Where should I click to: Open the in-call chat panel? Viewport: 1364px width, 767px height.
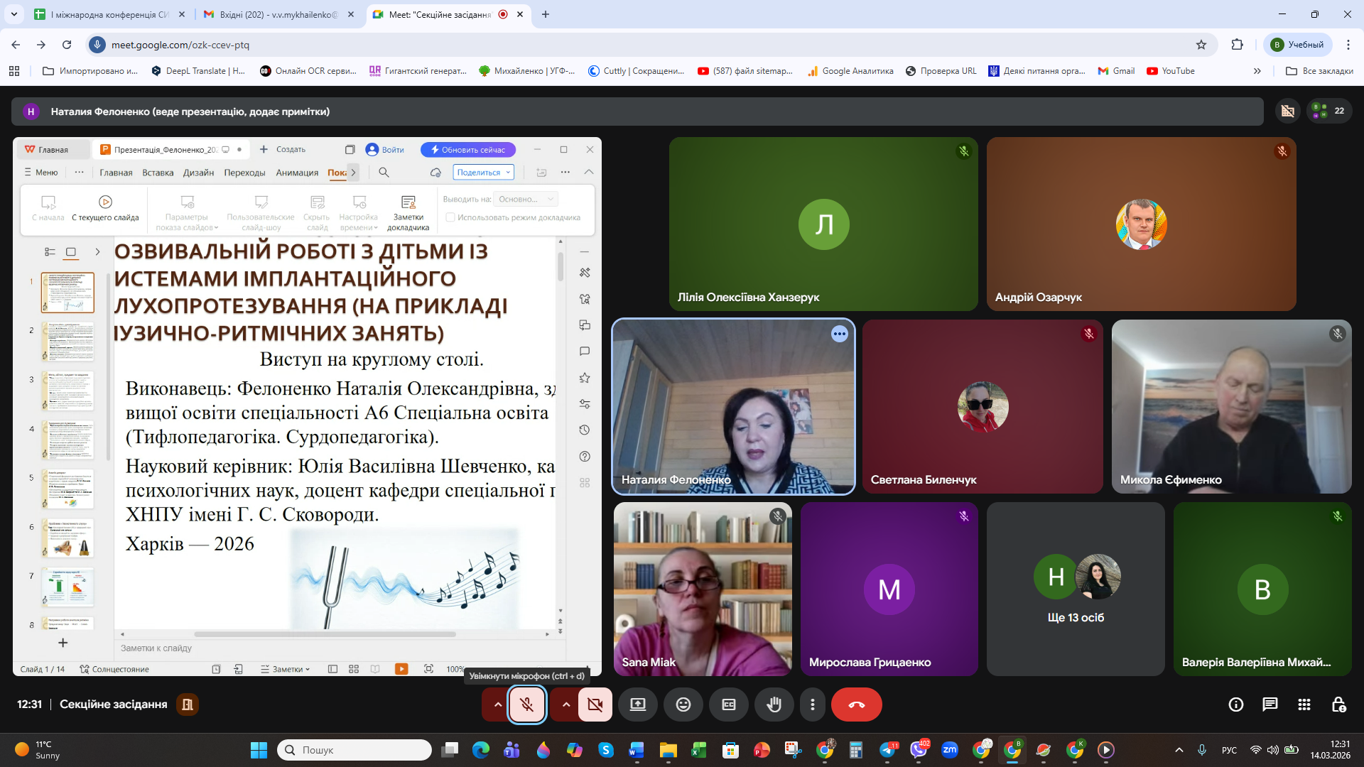pyautogui.click(x=1269, y=705)
